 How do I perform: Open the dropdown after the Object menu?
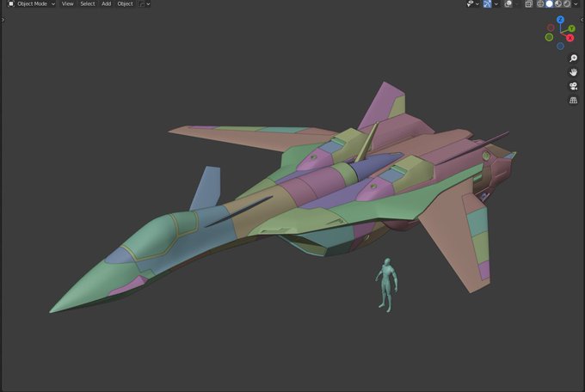(x=145, y=3)
